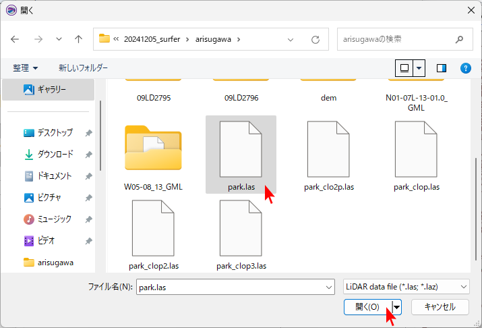Screen dimensions: 482x328
Task: Open the help question mark icon
Action: coord(465,68)
